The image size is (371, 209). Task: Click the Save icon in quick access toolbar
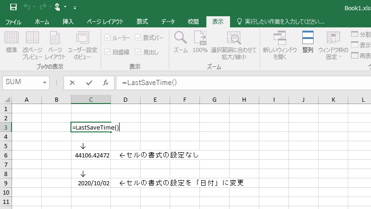tap(13, 7)
